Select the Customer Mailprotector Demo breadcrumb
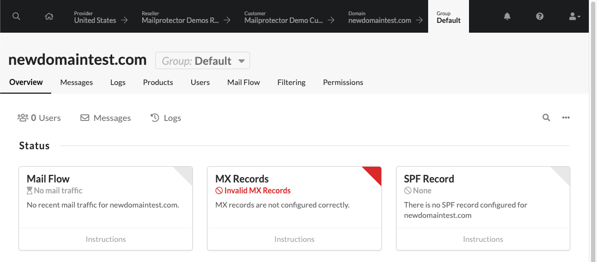 pyautogui.click(x=289, y=17)
